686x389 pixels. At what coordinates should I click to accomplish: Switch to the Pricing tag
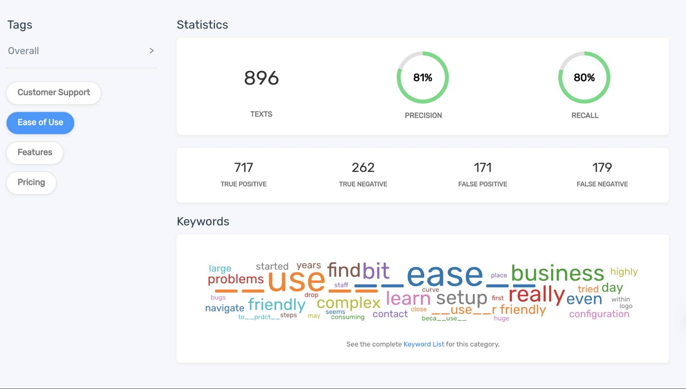31,182
